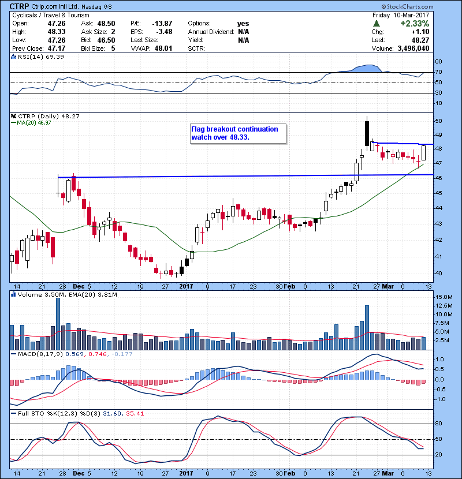This screenshot has width=462, height=479.
Task: Click the 'Dec' label on price chart axis
Action: tap(79, 287)
